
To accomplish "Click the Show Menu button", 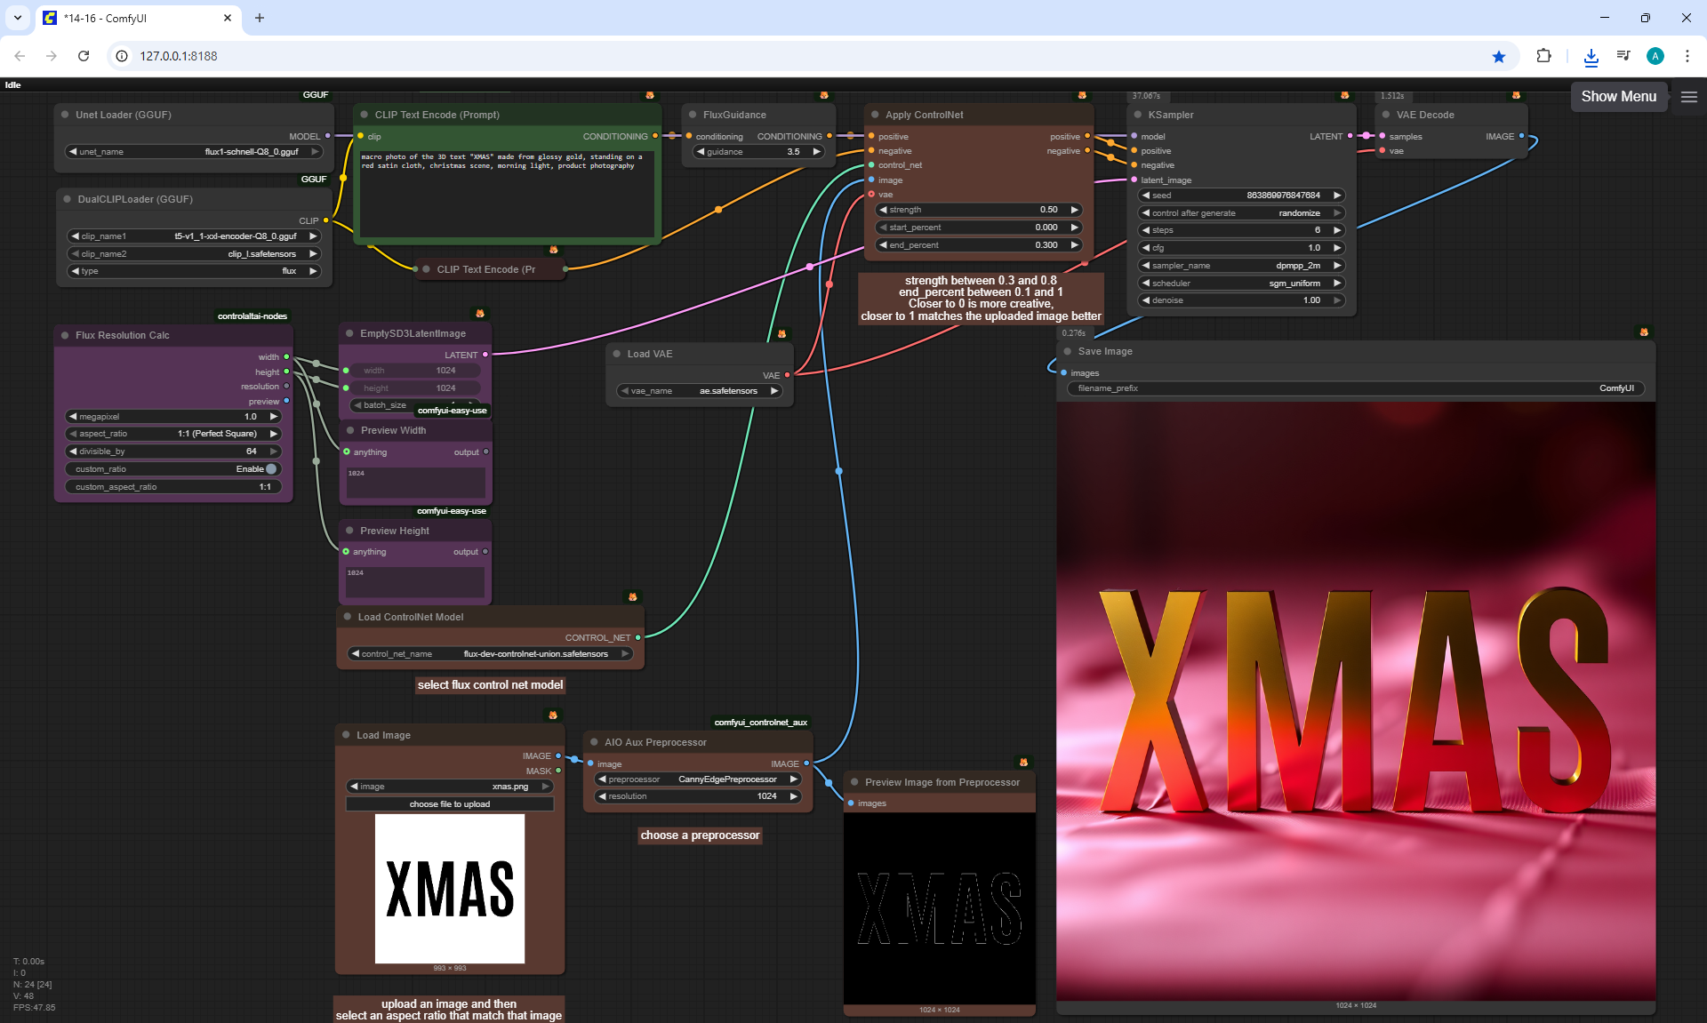I will click(x=1618, y=96).
